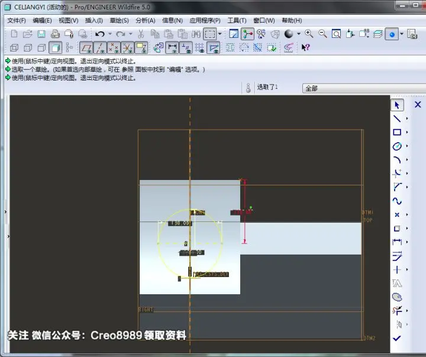Screen dimensions: 426x357
Task: Click the Undo arrow
Action: pos(100,34)
